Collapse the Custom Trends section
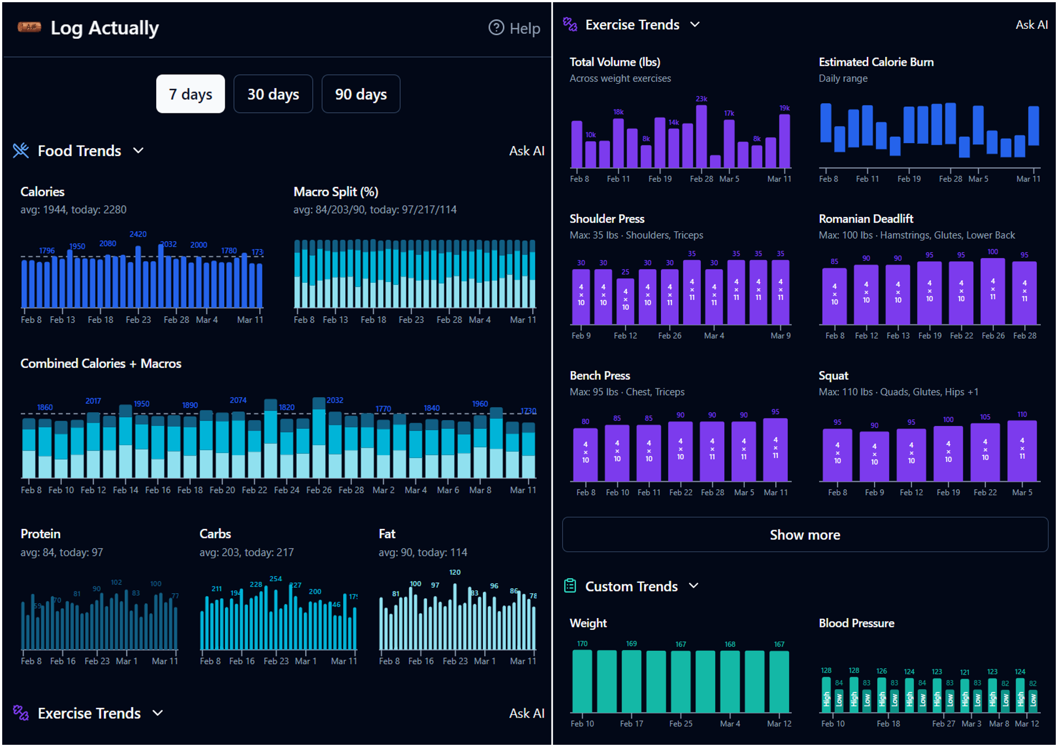Viewport: 1058px width, 747px height. click(694, 586)
